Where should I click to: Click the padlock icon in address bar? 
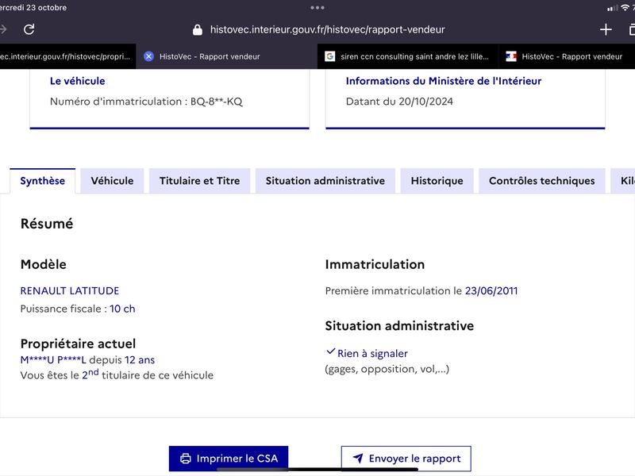[x=197, y=29]
